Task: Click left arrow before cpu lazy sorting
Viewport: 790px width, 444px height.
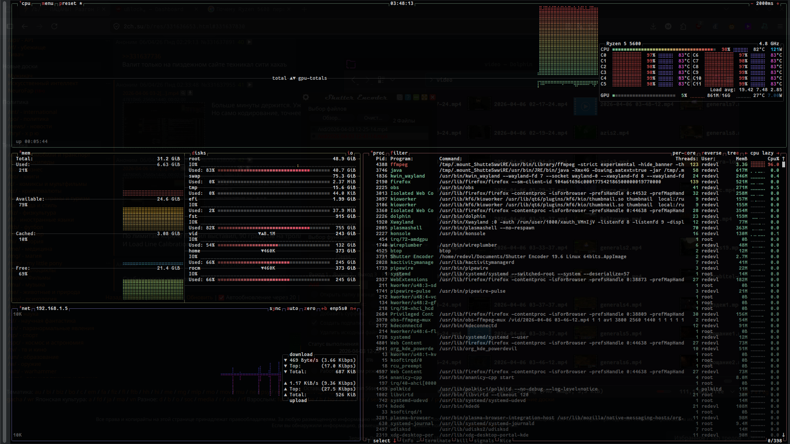Action: point(746,153)
